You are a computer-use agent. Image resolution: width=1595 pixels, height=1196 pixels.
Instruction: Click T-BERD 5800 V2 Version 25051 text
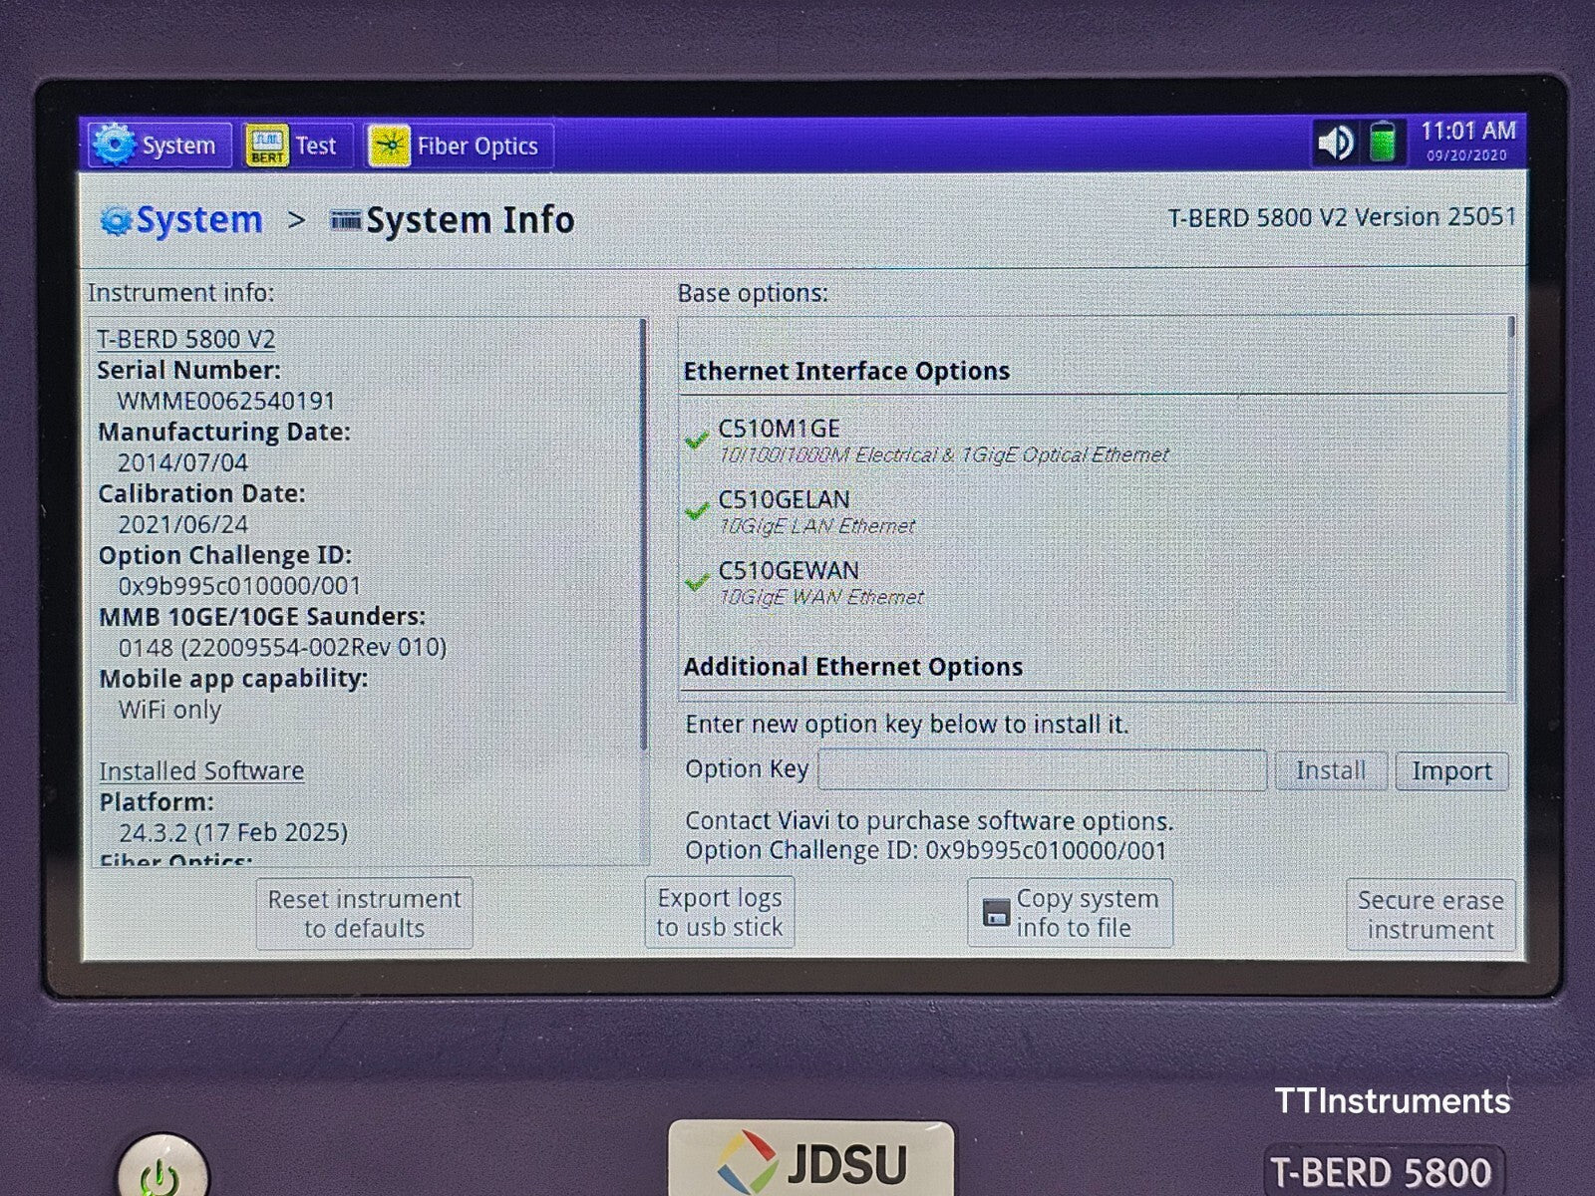(1342, 217)
